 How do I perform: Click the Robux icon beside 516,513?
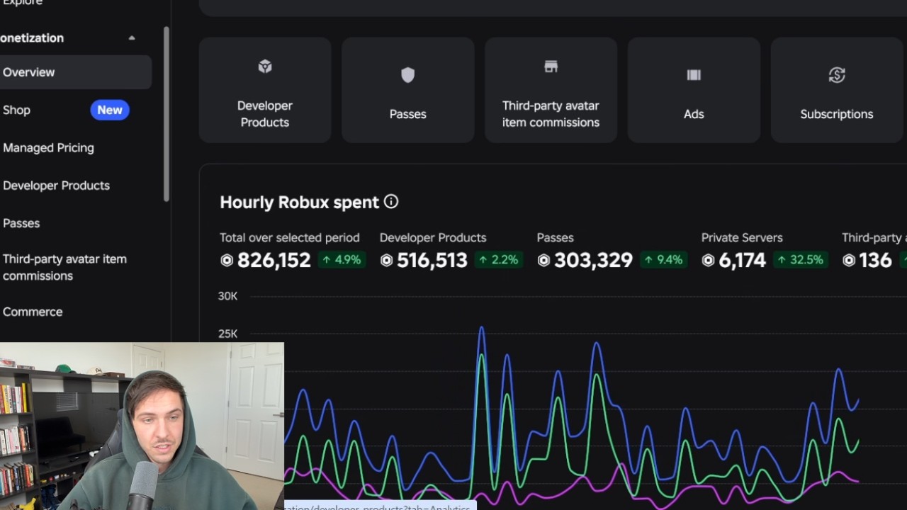point(386,261)
